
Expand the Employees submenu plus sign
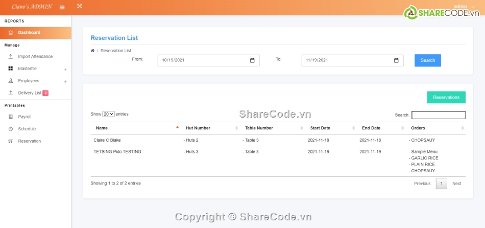click(x=65, y=82)
